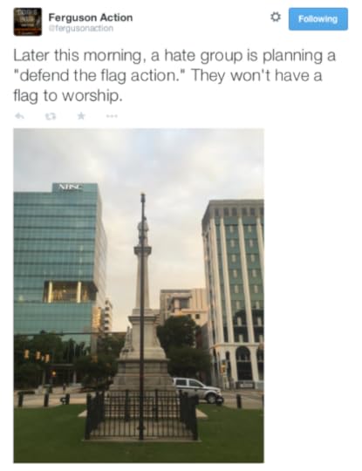362x471 pixels.
Task: Toggle the blue Following button
Action: 318,19
